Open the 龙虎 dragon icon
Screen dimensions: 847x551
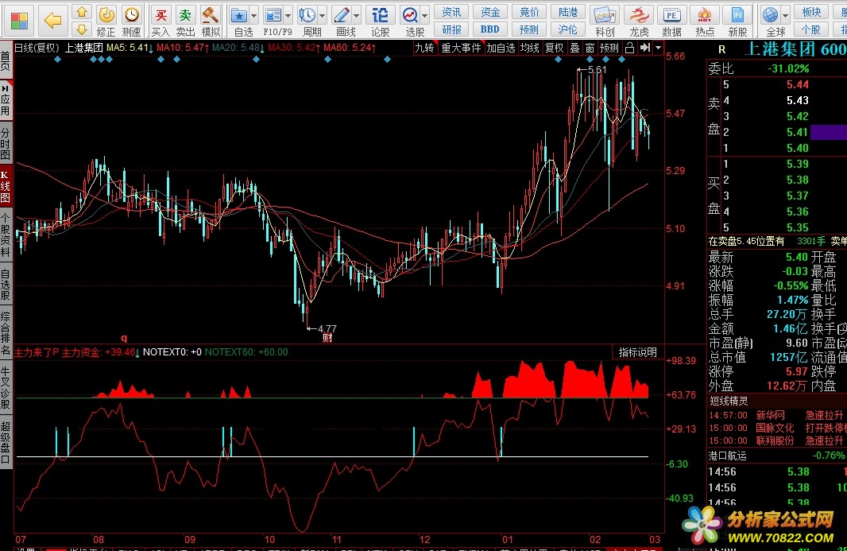tap(639, 14)
